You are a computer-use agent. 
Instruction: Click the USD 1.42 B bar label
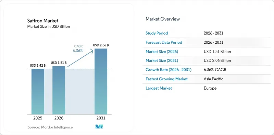[38, 66]
